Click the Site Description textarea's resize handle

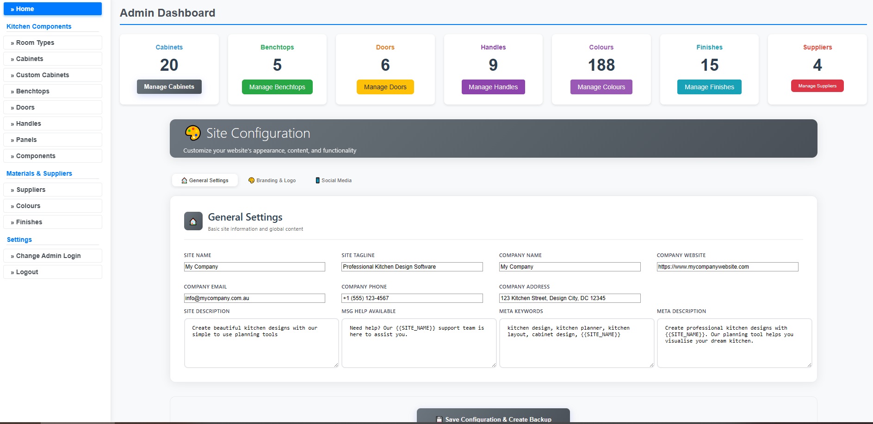click(x=336, y=365)
